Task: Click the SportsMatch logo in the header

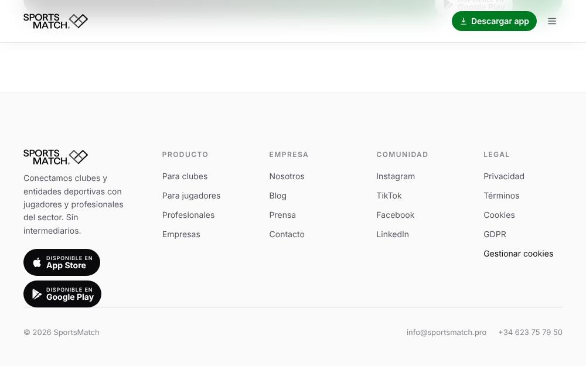Action: coord(56,21)
